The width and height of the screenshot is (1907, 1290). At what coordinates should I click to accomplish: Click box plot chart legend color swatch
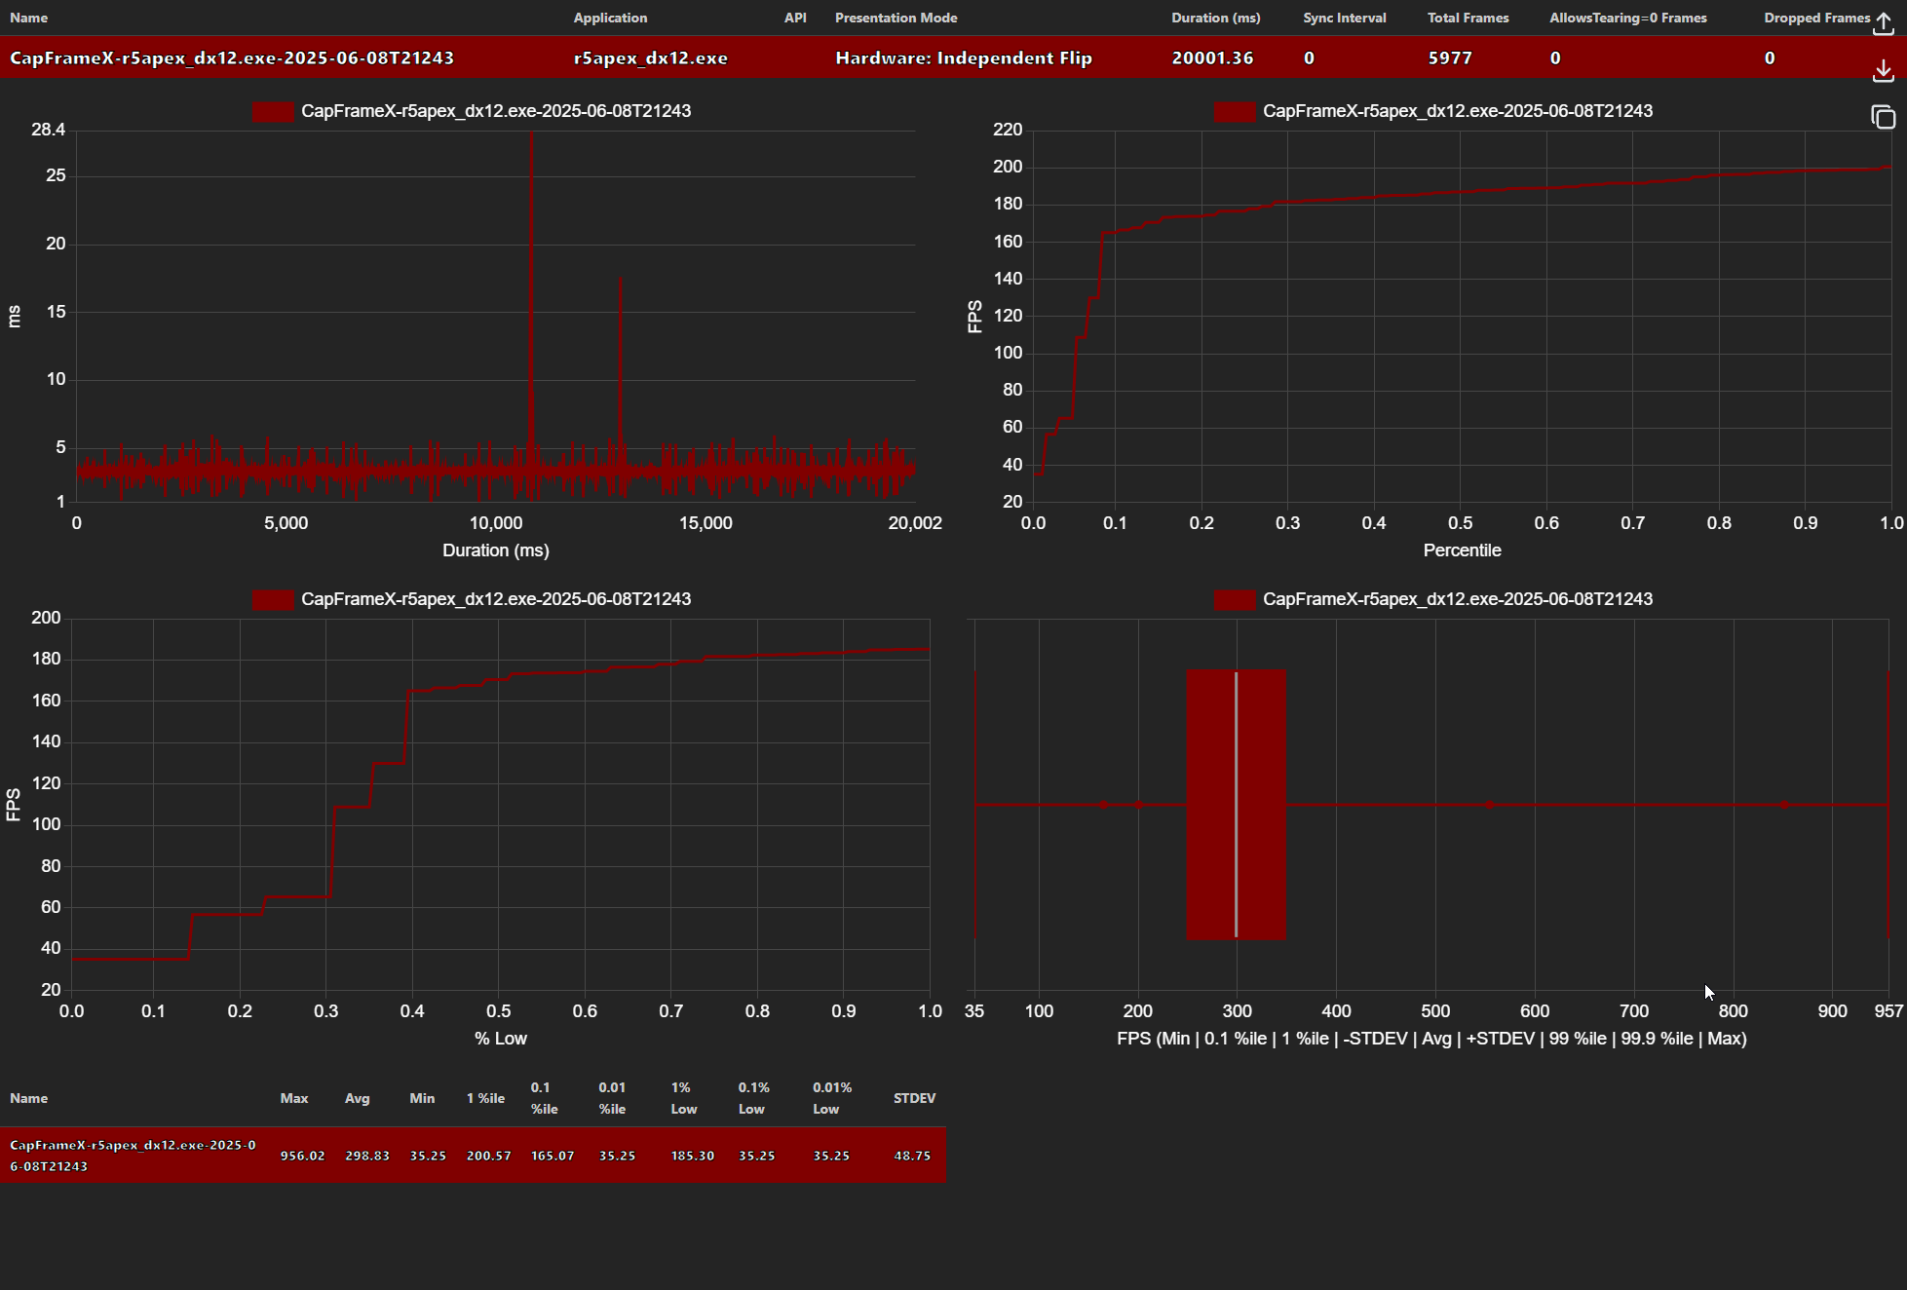point(1235,599)
